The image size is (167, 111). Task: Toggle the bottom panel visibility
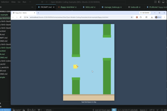coord(163,2)
